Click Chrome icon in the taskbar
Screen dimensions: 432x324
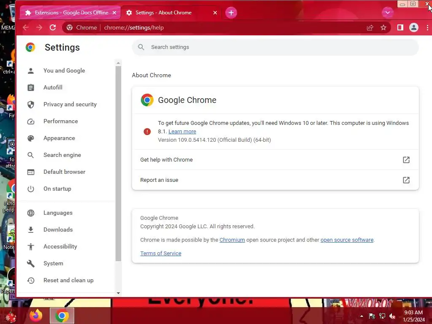pyautogui.click(x=62, y=316)
